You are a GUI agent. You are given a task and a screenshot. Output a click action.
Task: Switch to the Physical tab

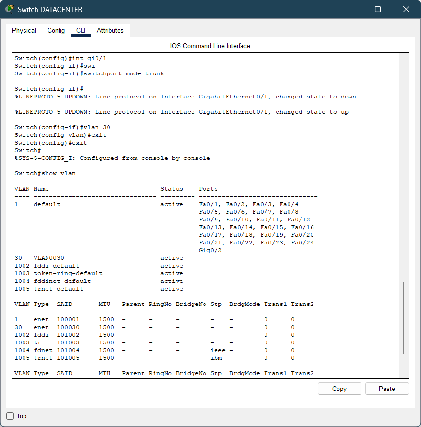click(x=24, y=31)
